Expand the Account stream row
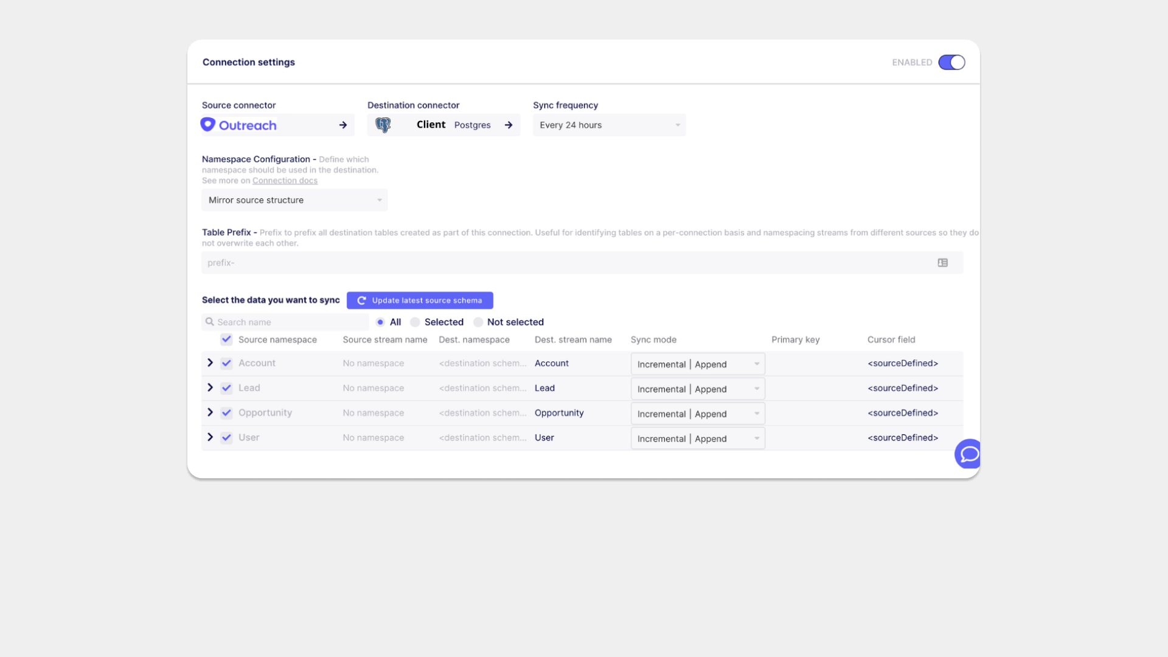The width and height of the screenshot is (1168, 657). tap(210, 363)
